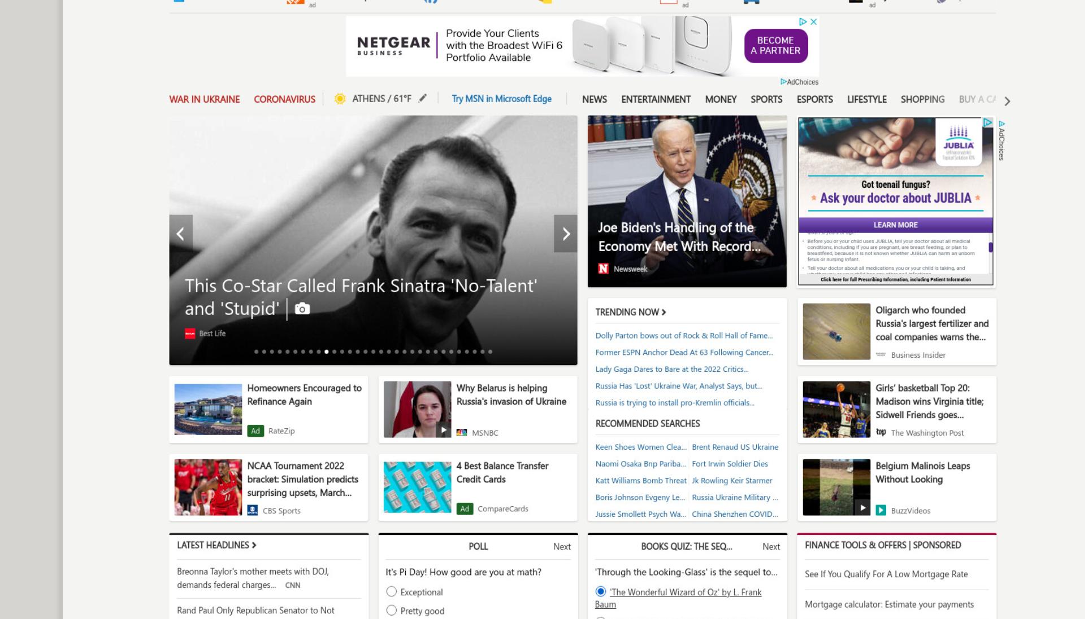Open NCAA Tournament bracket thumbnail
This screenshot has height=619, width=1085.
[208, 488]
